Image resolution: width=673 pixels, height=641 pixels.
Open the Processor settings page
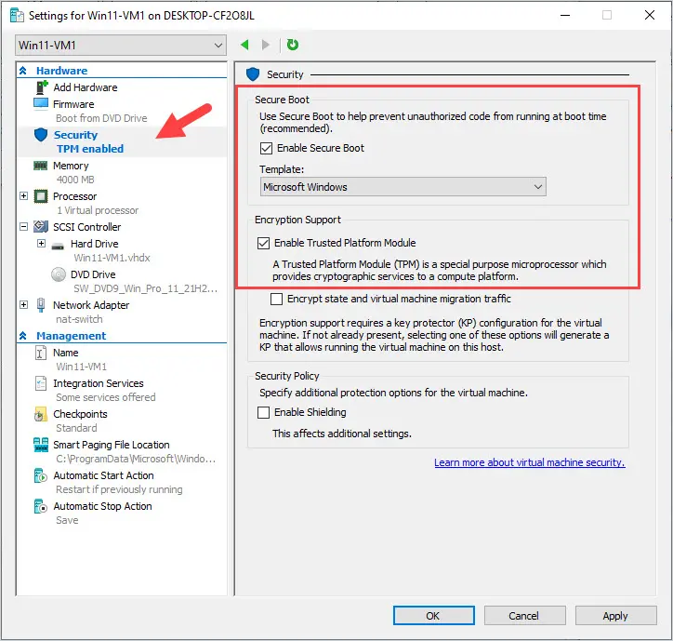click(x=74, y=196)
